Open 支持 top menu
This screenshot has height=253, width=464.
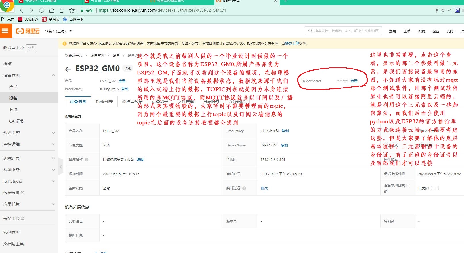coord(450,31)
